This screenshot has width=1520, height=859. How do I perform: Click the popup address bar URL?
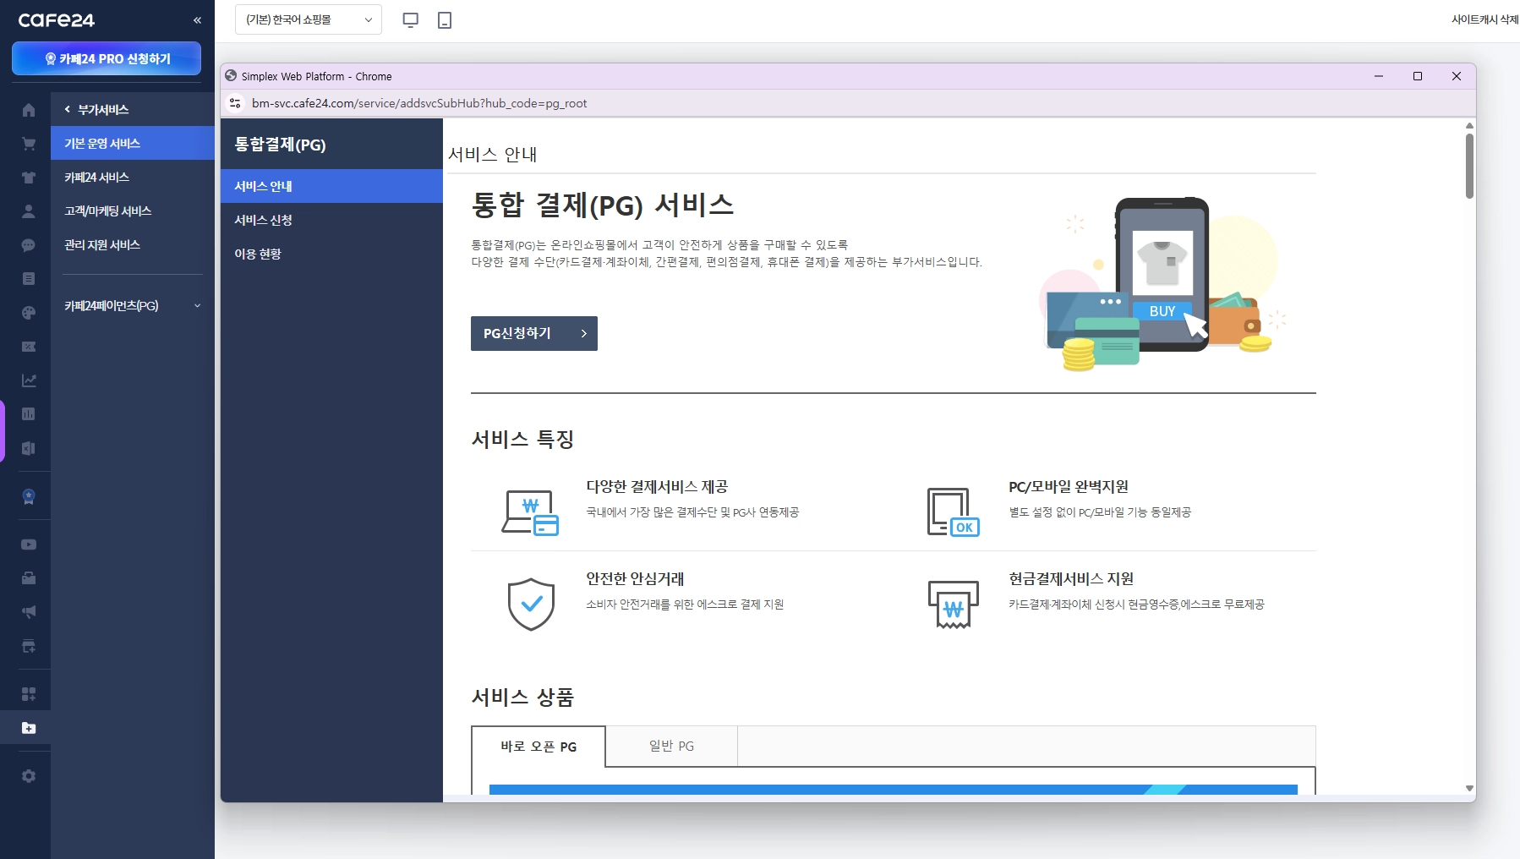point(419,103)
